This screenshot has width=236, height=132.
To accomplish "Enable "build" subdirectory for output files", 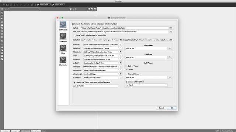I will pyautogui.click(x=74, y=35).
